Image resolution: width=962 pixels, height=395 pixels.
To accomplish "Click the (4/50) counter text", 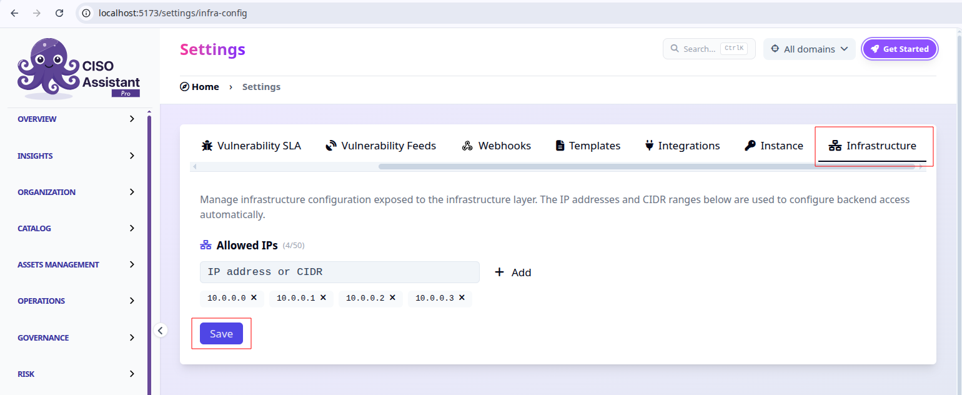I will [x=294, y=246].
